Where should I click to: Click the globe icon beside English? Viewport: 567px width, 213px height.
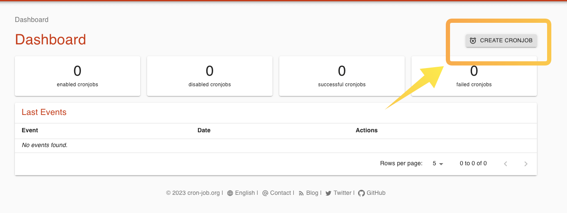[230, 193]
